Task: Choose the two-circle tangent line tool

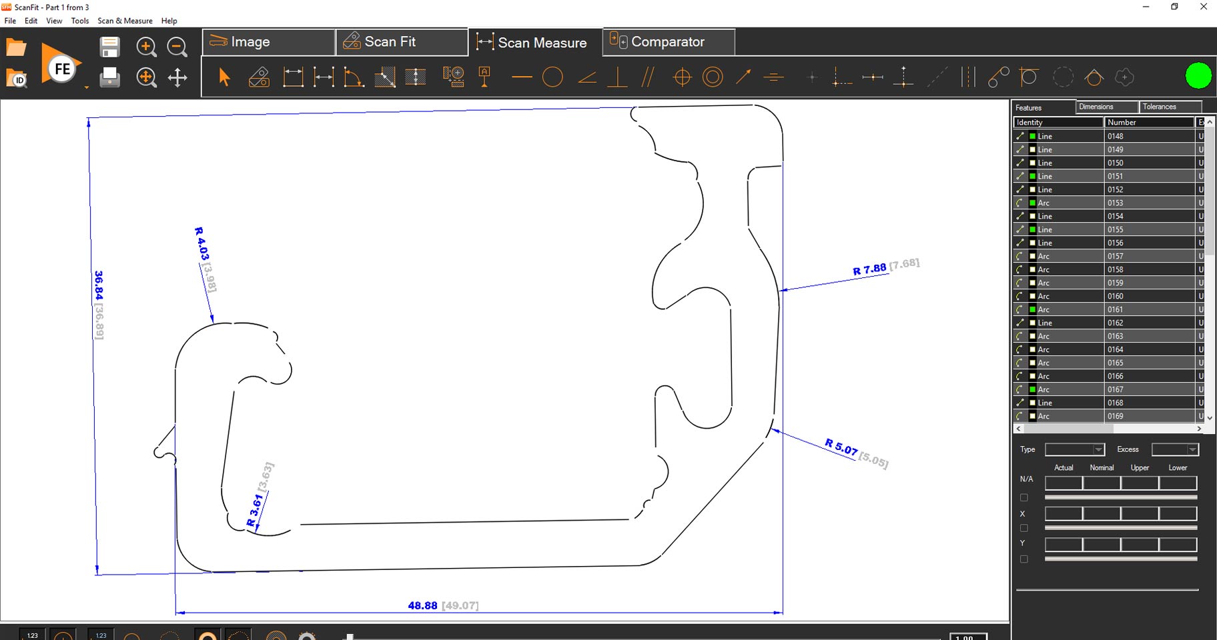Action: (998, 77)
